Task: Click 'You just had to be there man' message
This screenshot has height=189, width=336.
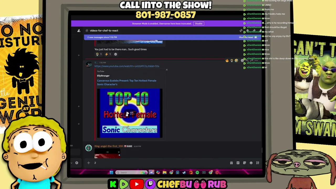Action: [x=120, y=49]
